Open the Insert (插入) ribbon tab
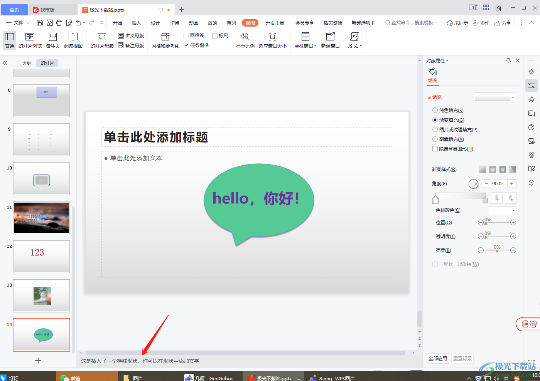 (x=137, y=23)
